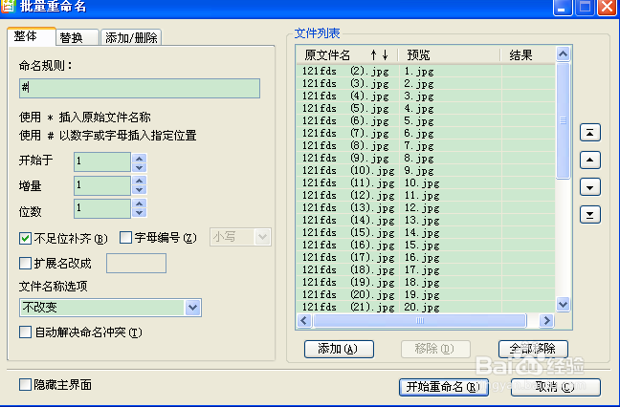This screenshot has height=407, width=620.
Task: Click the 命名规则 naming rule field
Action: 140,88
